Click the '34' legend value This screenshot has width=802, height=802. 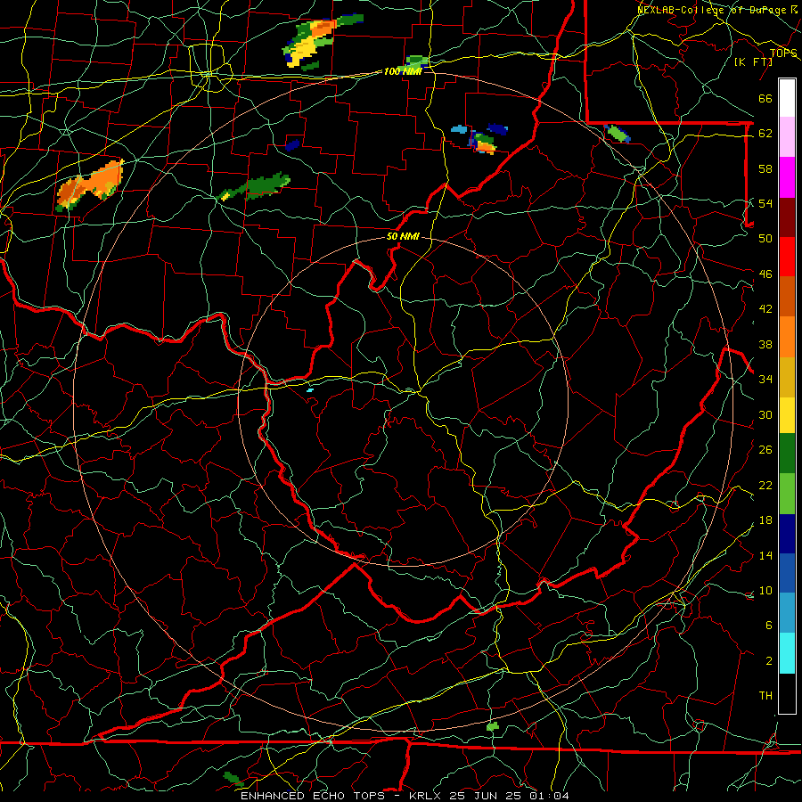point(765,379)
